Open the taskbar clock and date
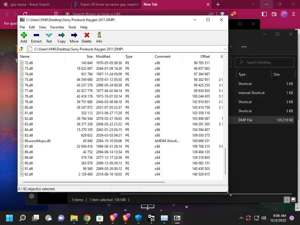Screen dimensions: 300x225 tap(278, 218)
